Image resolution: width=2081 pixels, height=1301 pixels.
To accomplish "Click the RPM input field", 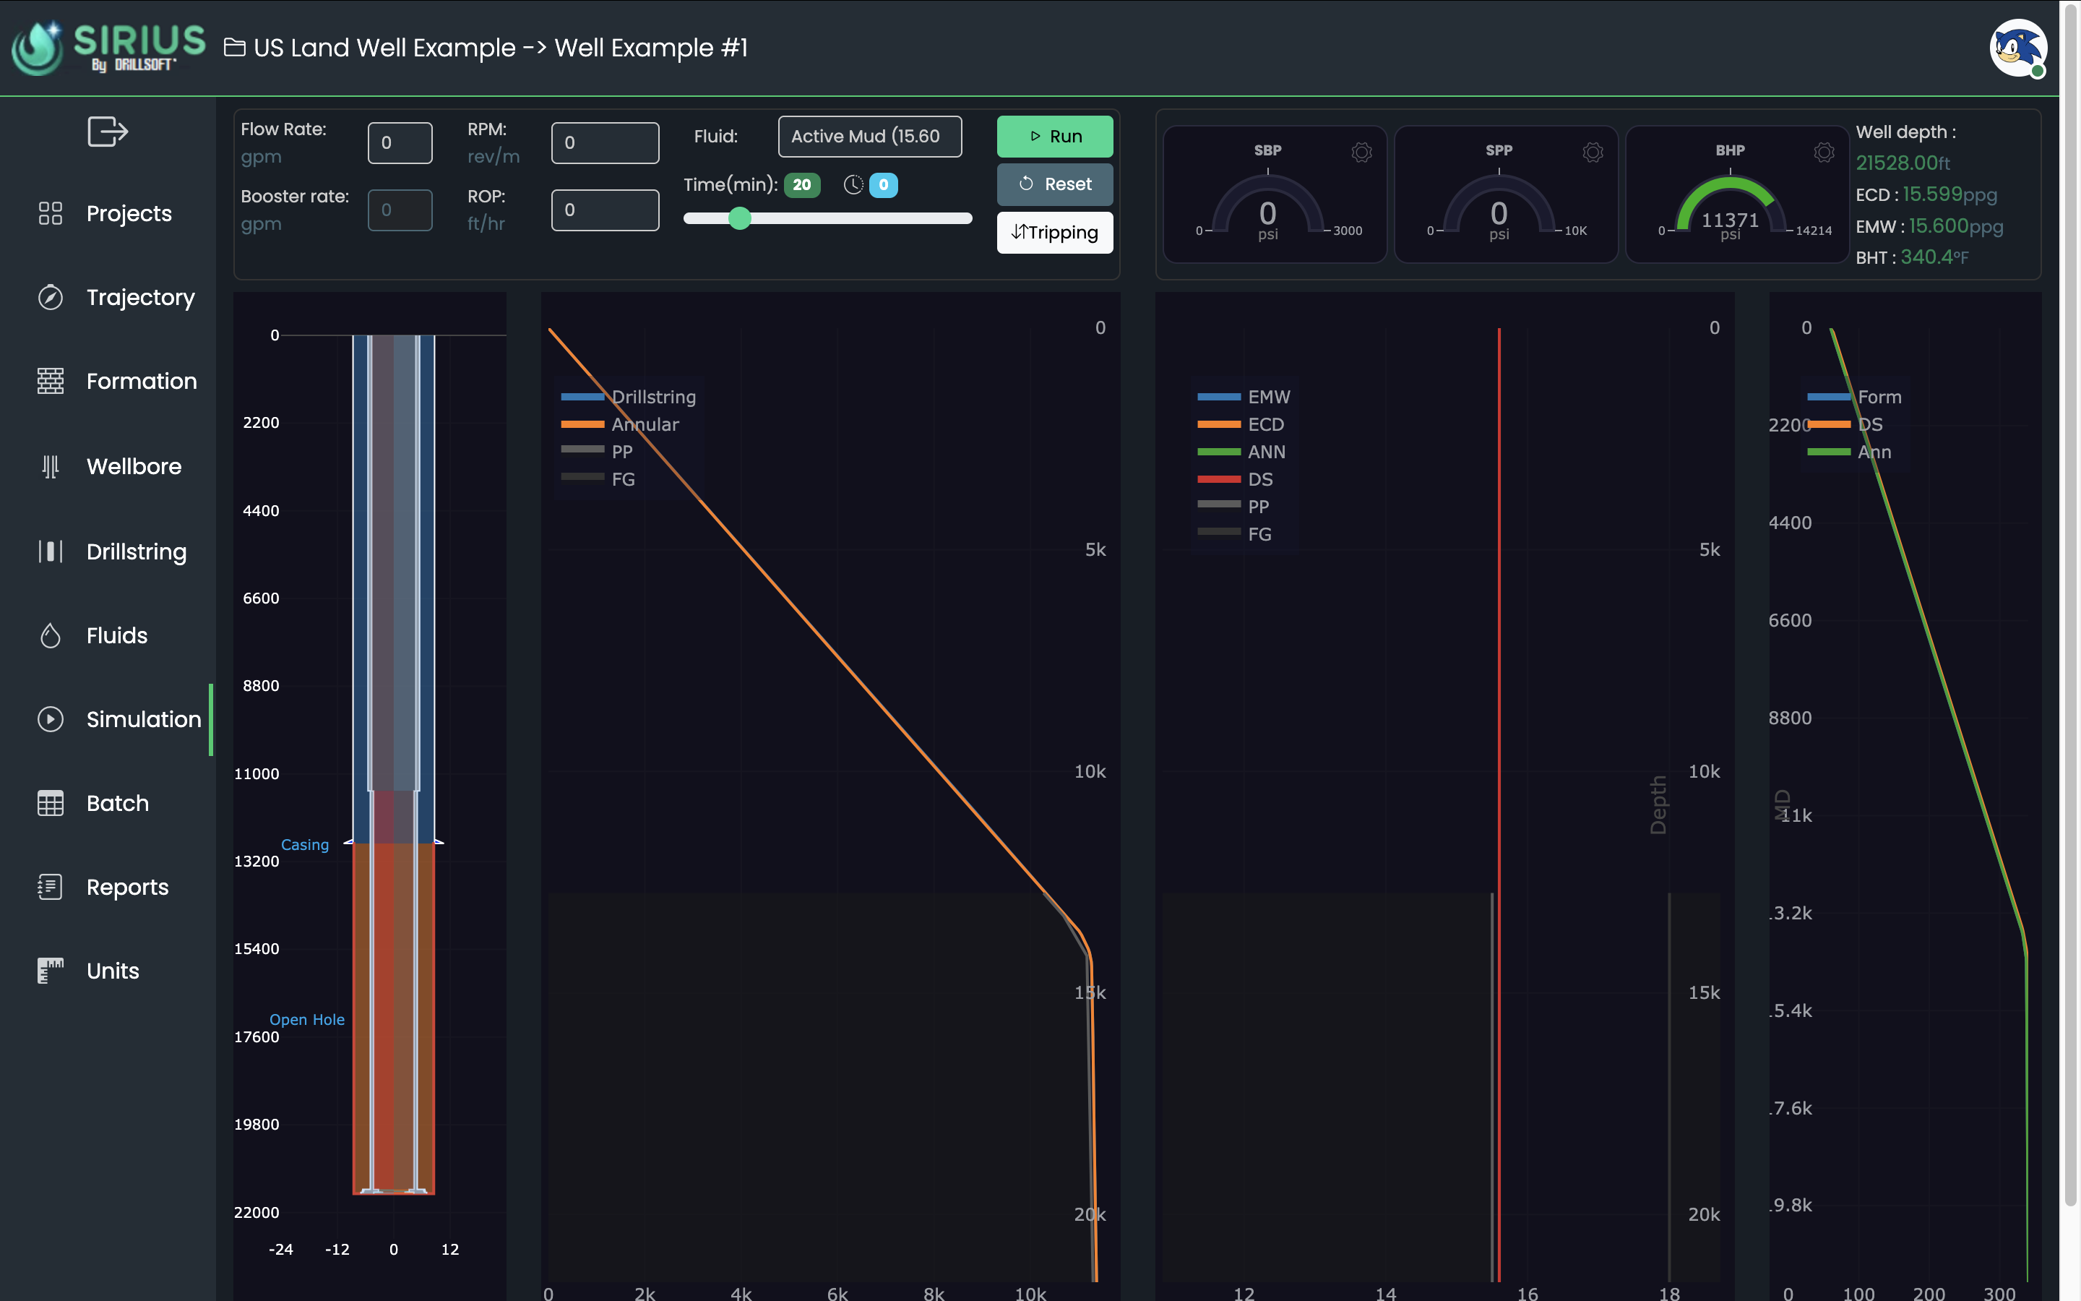I will coord(606,143).
